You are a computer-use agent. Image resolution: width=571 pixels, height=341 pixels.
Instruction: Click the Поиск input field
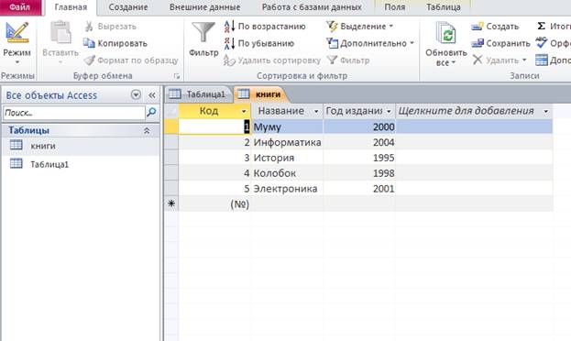pyautogui.click(x=74, y=113)
